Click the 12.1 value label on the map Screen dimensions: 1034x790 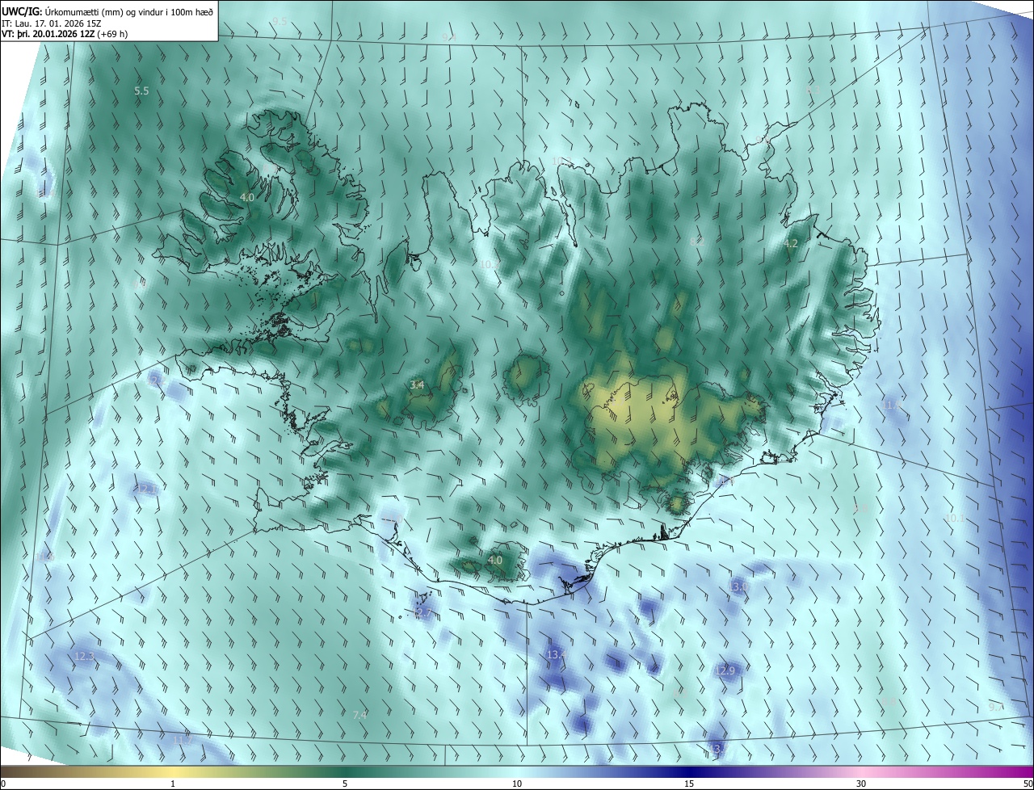tap(147, 489)
